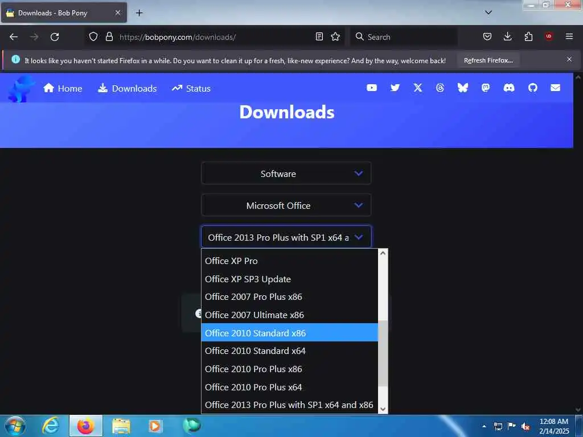Open a new tab with plus button
The height and width of the screenshot is (437, 583).
pos(139,13)
